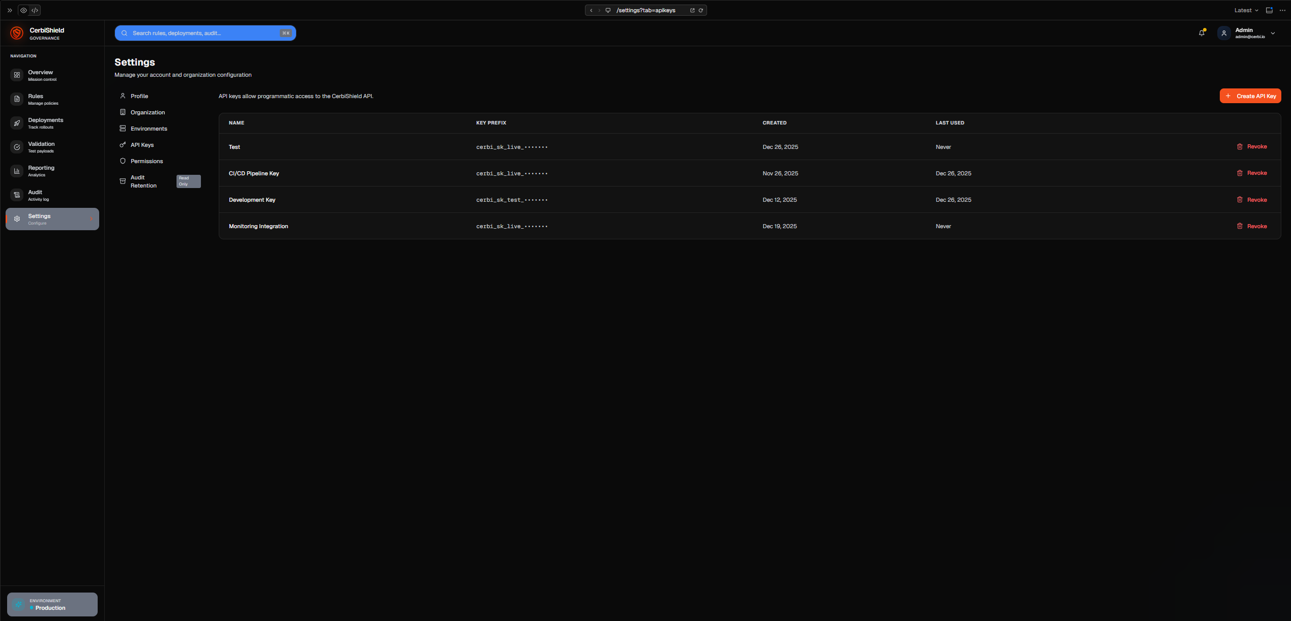Open Reporting analytics in the sidebar
The height and width of the screenshot is (621, 1291).
(41, 171)
